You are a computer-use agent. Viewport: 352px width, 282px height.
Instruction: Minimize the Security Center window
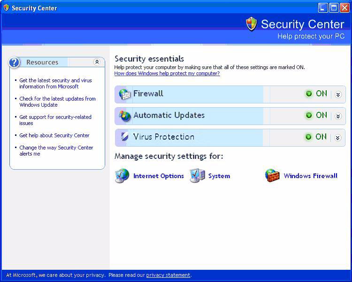(323, 8)
